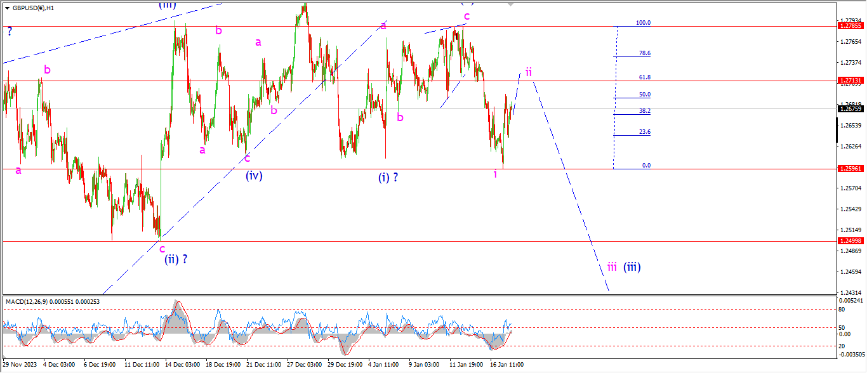Click the '16 Jan 11:00' time axis label
The width and height of the screenshot is (867, 373).
coord(506,365)
